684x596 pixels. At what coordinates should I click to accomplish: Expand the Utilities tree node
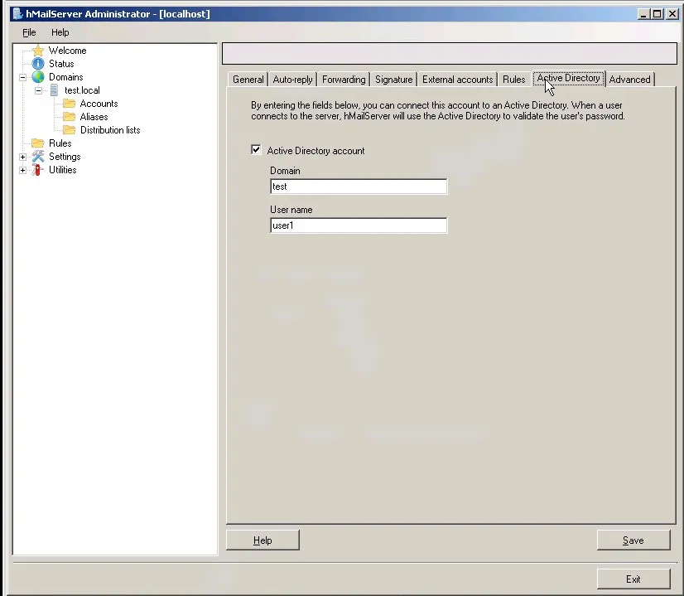click(x=22, y=169)
